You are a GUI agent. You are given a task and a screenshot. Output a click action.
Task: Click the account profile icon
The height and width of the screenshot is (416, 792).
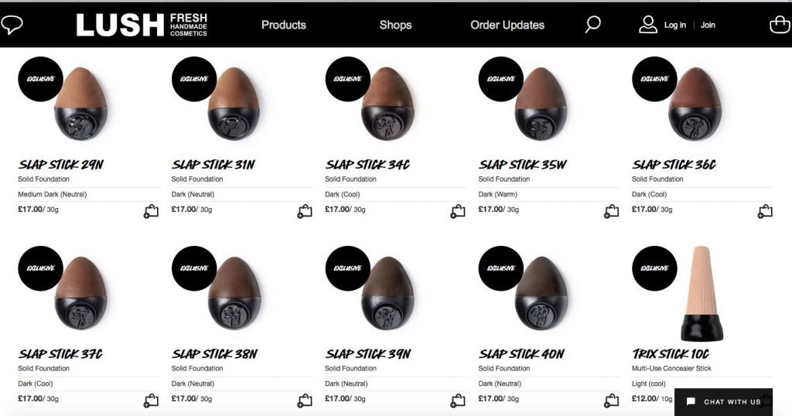click(648, 25)
